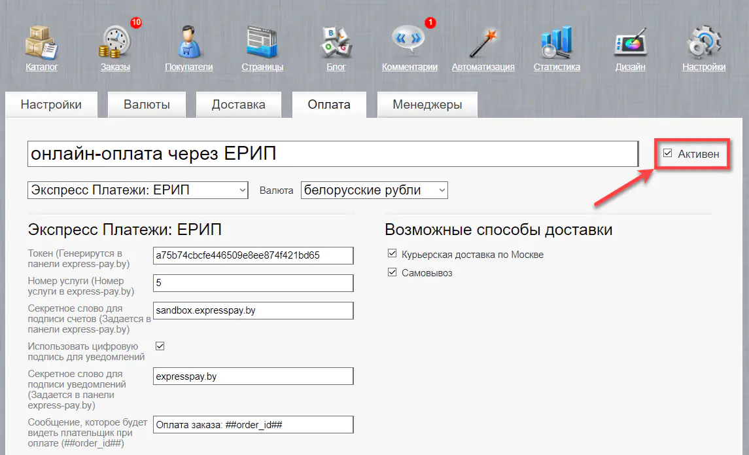Image resolution: width=749 pixels, height=455 pixels.
Task: Open the Статистика charts icon
Action: click(x=556, y=41)
